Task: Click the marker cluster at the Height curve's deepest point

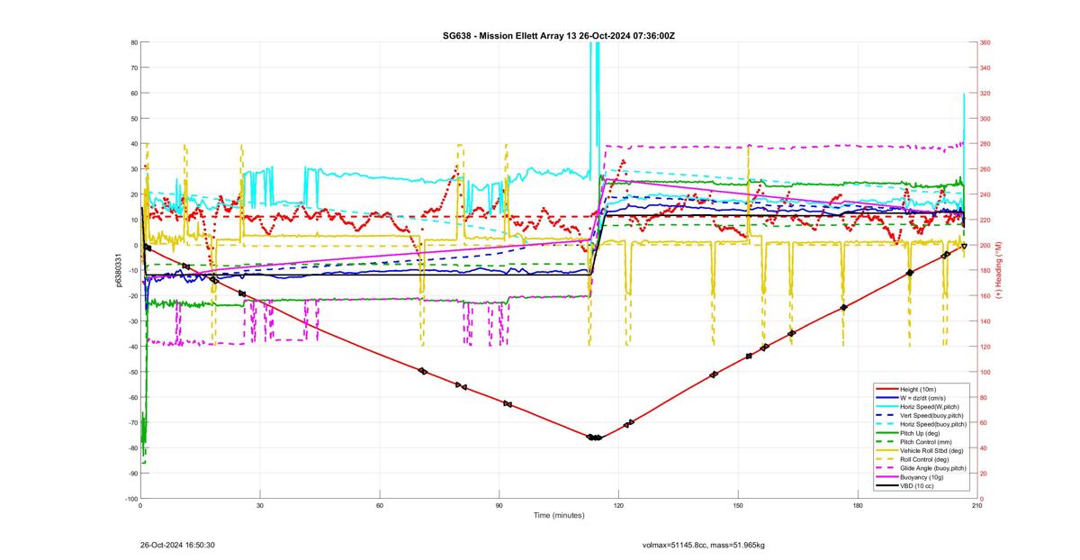Action: [x=594, y=438]
